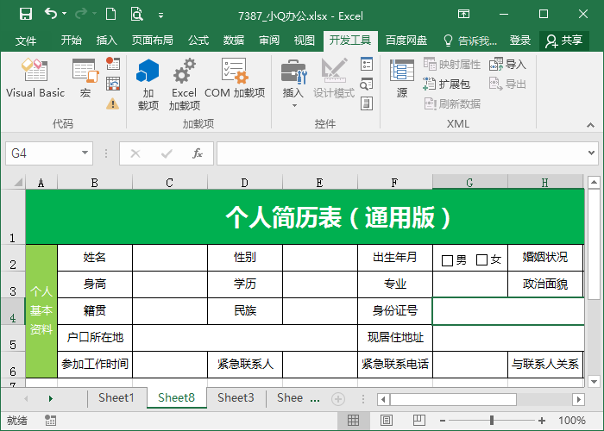
Task: Click 刷新数据 in XML group
Action: pos(452,103)
